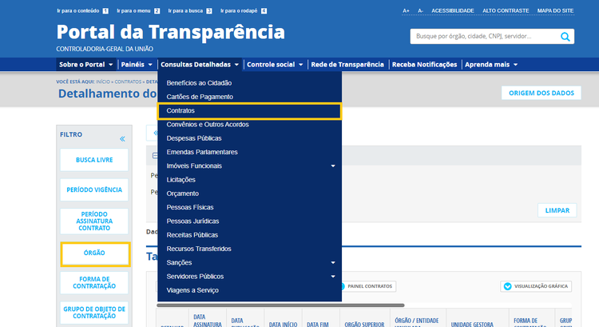This screenshot has width=599, height=327.
Task: Click the table horizontal scrollbar
Action: 280,305
